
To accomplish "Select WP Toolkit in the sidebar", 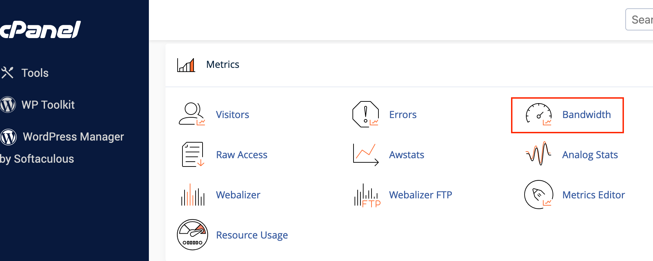I will pyautogui.click(x=48, y=105).
